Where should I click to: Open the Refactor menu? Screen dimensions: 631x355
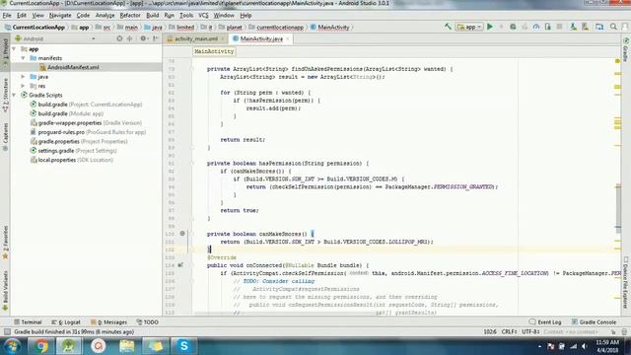pos(130,16)
